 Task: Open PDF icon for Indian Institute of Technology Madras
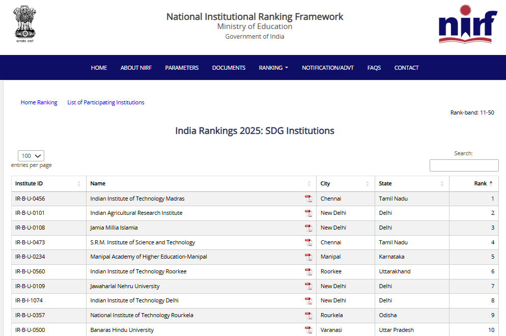(x=308, y=199)
